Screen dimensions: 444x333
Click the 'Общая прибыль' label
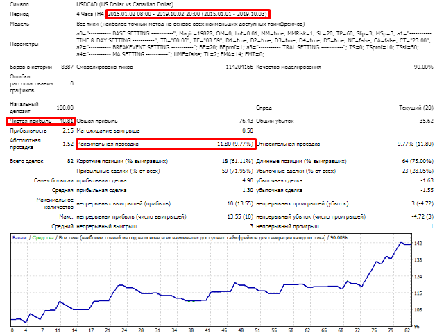[x=97, y=121]
